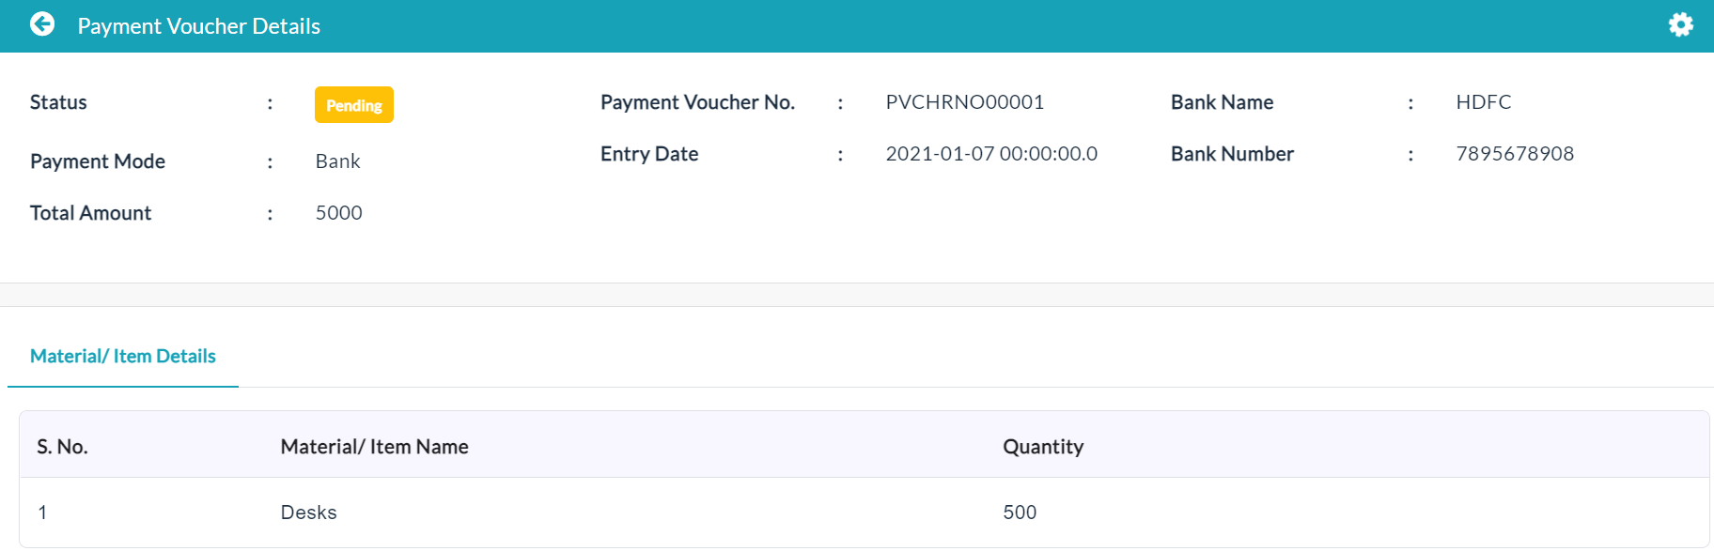The width and height of the screenshot is (1714, 551).
Task: Click the Entry Date label
Action: coord(649,154)
